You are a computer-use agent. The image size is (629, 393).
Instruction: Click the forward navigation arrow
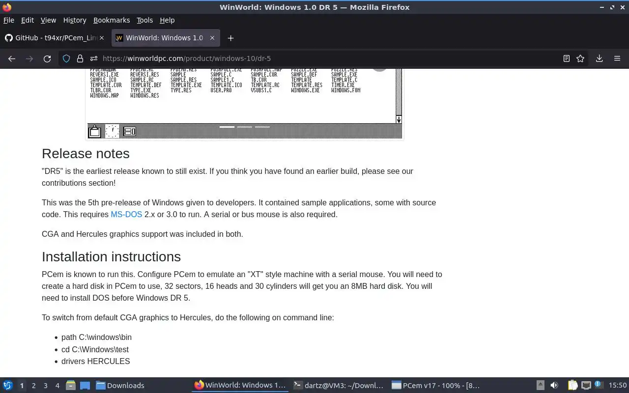[29, 58]
